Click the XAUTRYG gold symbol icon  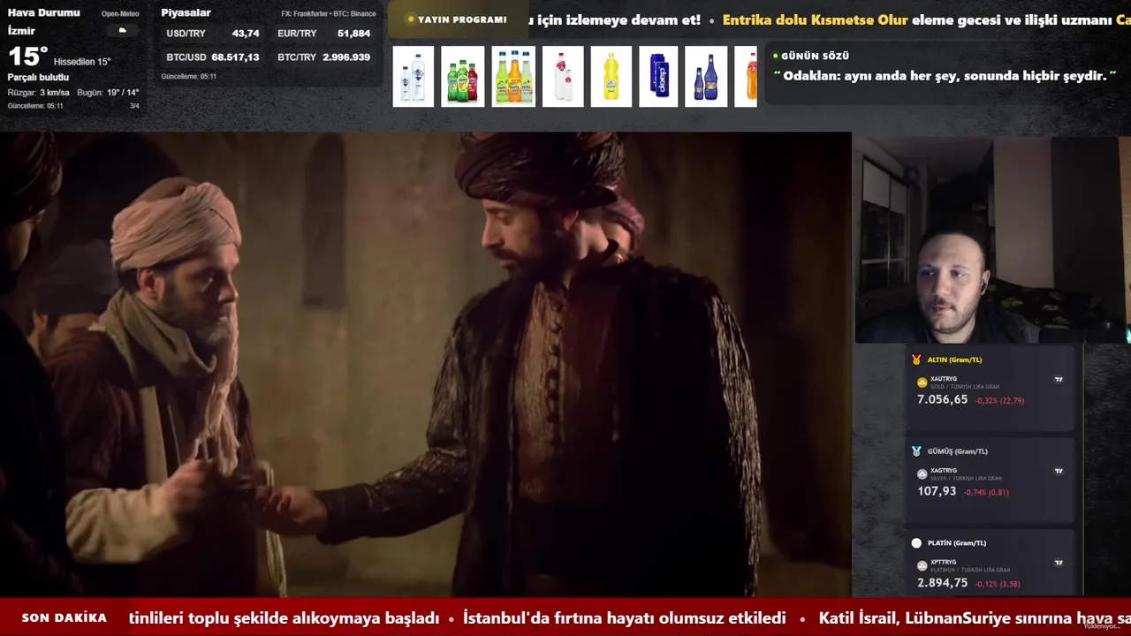click(922, 382)
